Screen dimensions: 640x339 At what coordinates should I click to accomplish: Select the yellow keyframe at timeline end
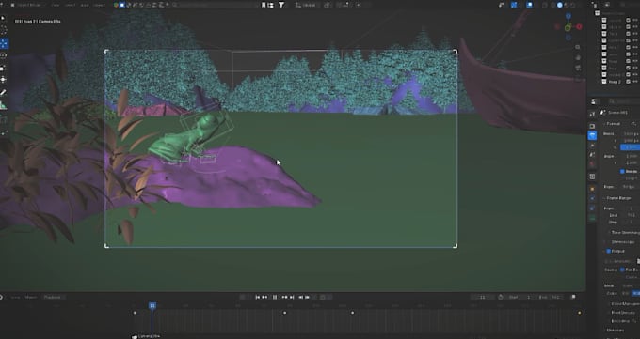coord(579,313)
